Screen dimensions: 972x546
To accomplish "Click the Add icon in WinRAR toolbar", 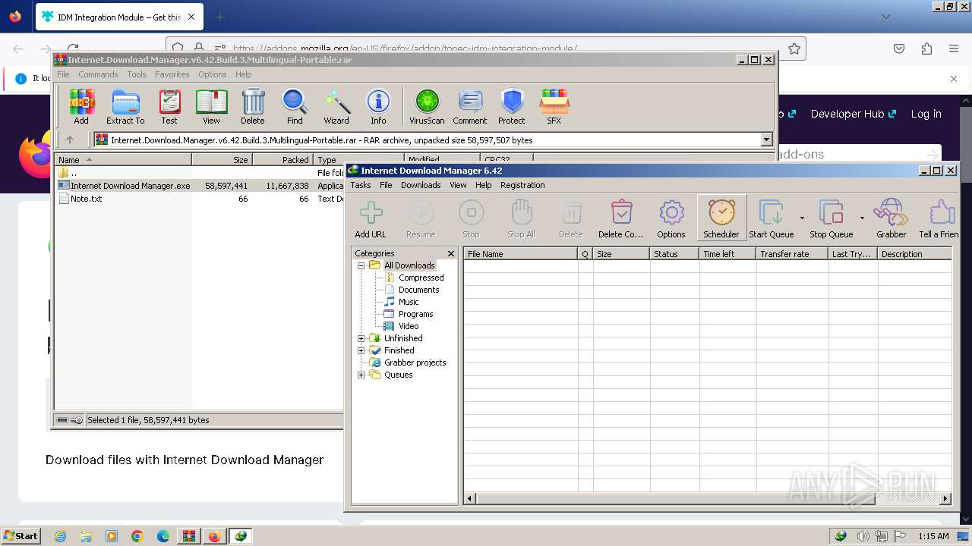I will [x=81, y=106].
